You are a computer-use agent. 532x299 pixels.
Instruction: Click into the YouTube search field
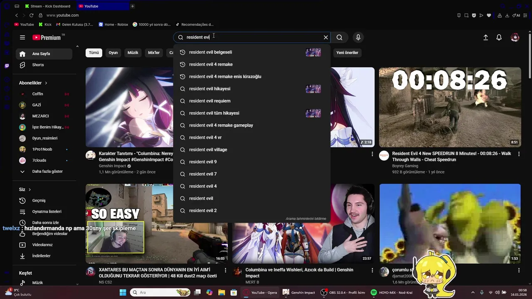tap(253, 37)
